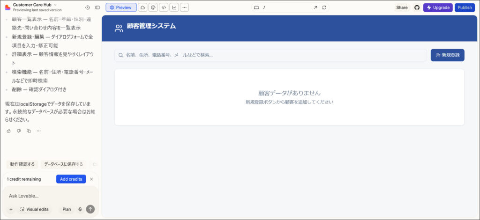Dismiss the credit remaining banner
The width and height of the screenshot is (480, 220).
point(91,179)
